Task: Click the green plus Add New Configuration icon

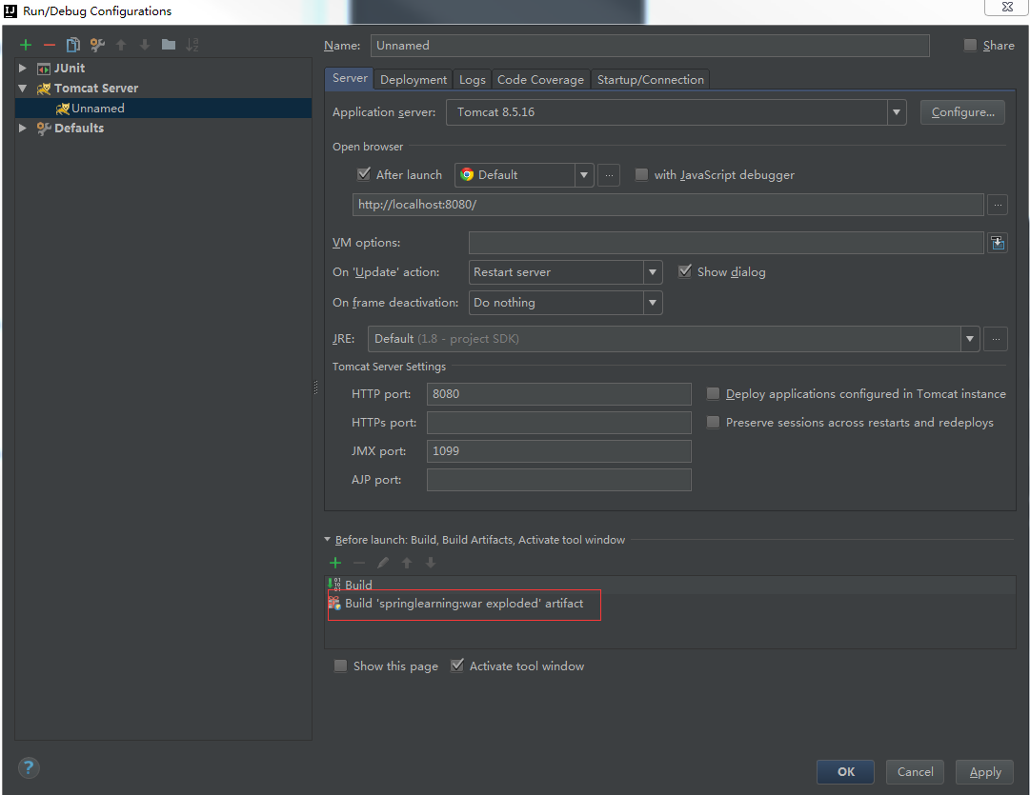Action: click(26, 45)
